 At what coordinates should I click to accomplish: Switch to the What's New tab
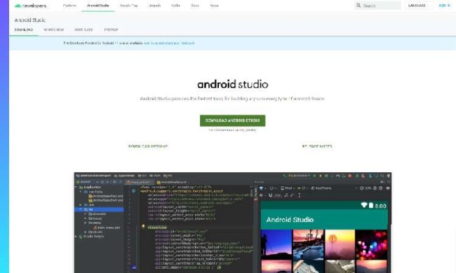pos(54,29)
